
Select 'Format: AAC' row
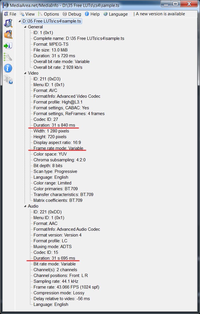[45, 224]
